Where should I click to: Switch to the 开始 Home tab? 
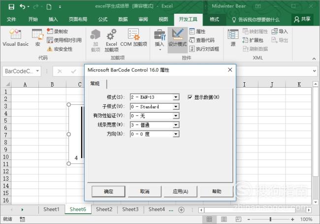pos(33,19)
